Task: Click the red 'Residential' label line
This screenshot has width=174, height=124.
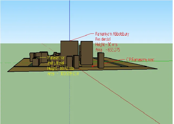Action: (x=103, y=39)
